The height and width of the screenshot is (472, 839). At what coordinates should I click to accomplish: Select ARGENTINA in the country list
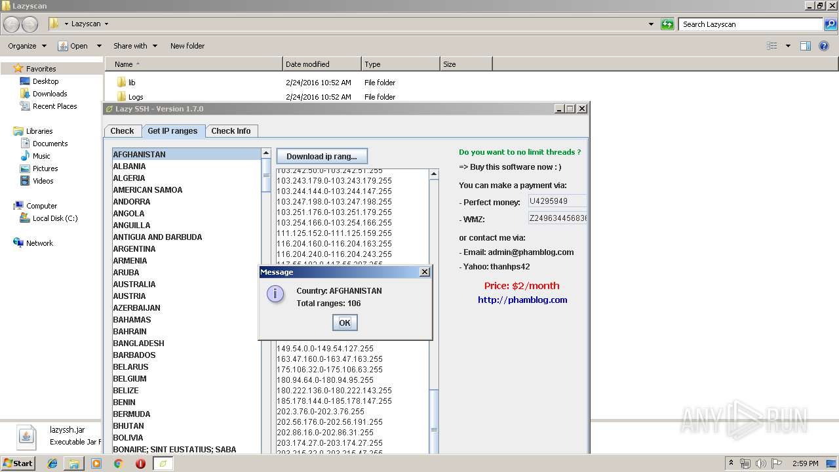point(187,249)
